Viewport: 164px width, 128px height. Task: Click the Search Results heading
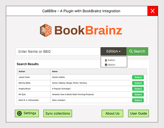point(28,64)
